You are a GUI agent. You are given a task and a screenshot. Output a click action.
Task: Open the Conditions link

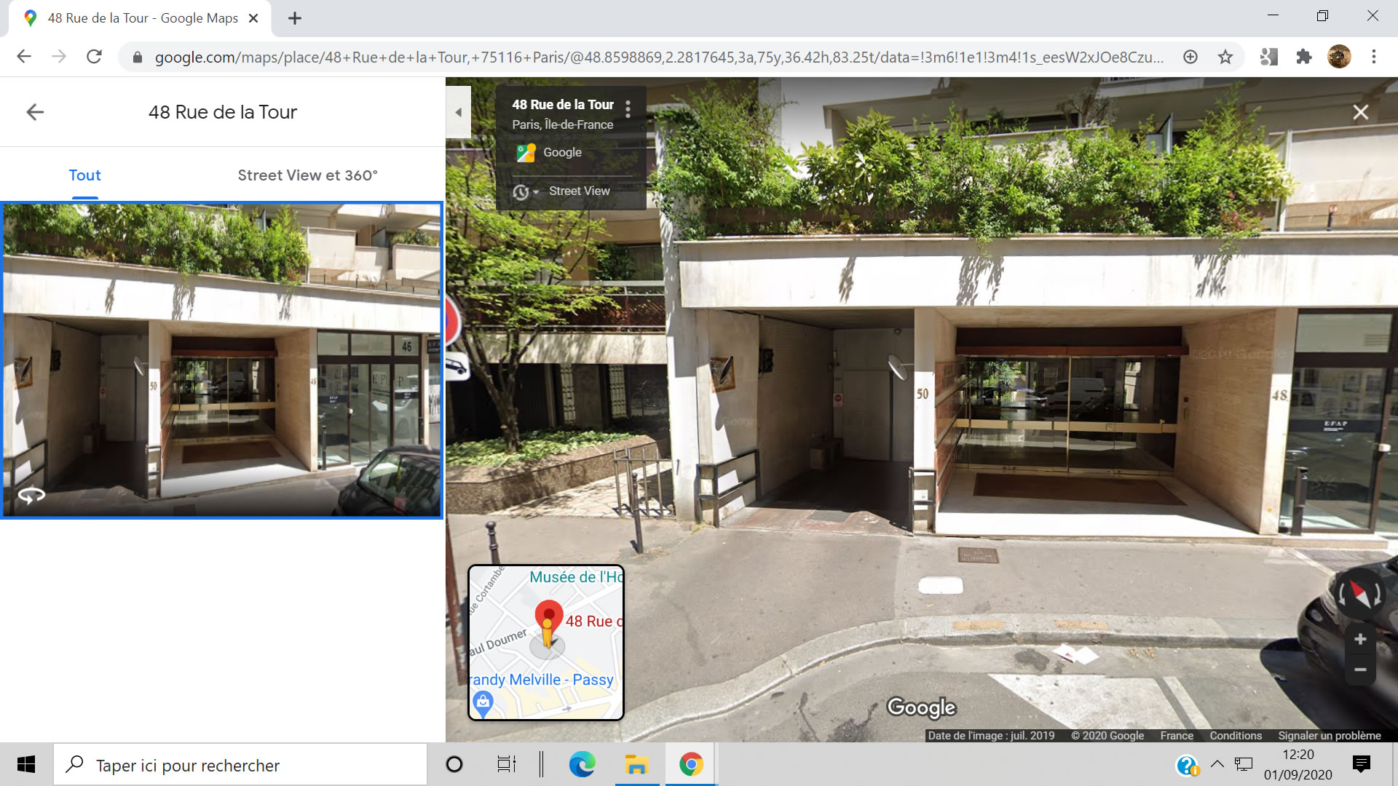tap(1236, 735)
